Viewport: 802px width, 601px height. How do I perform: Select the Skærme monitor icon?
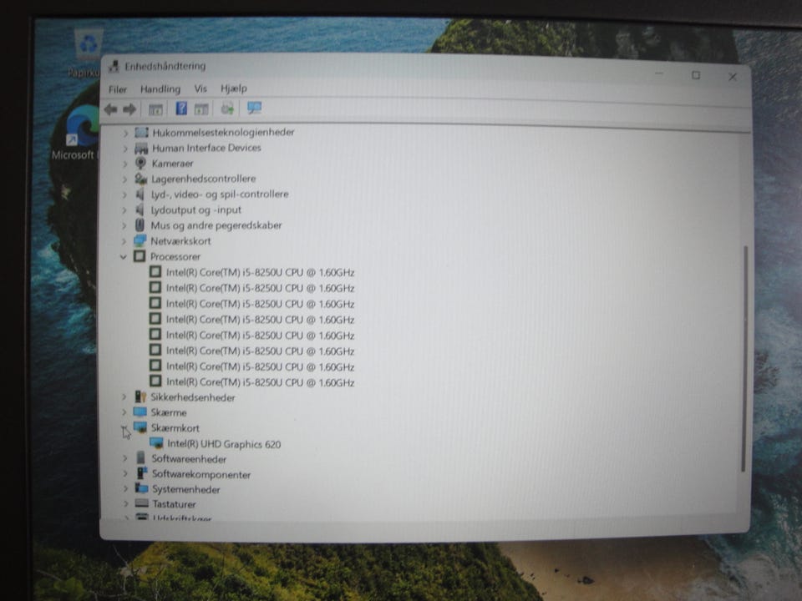[x=140, y=412]
